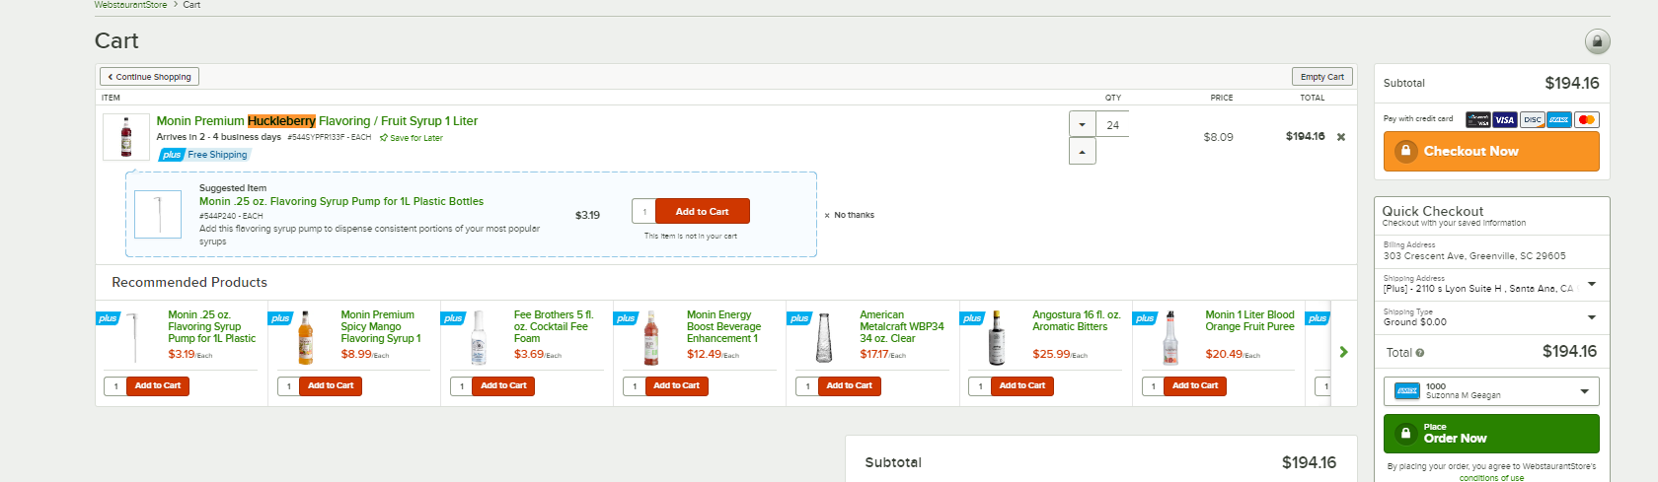
Task: Edit quantity field for Angostura bitters
Action: tap(980, 386)
